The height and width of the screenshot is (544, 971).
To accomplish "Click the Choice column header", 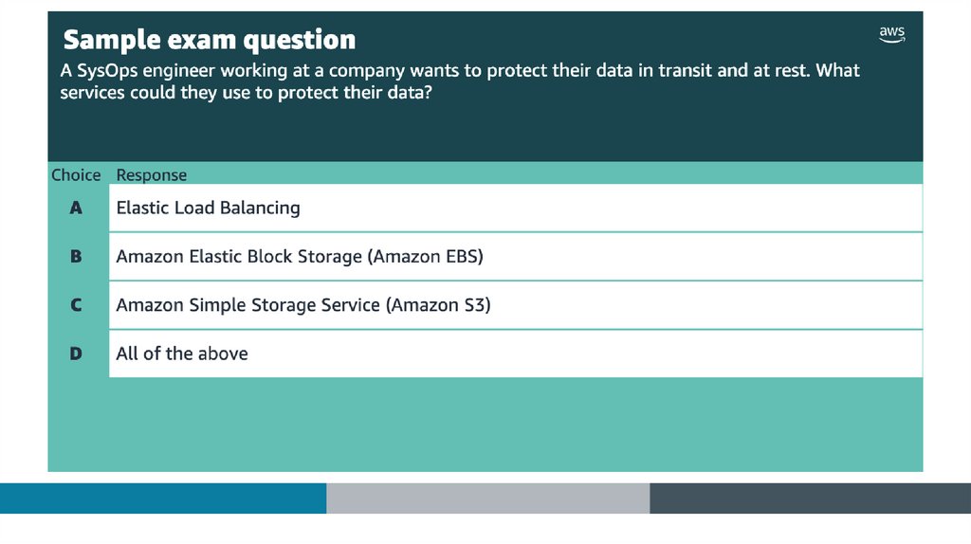I will tap(76, 175).
